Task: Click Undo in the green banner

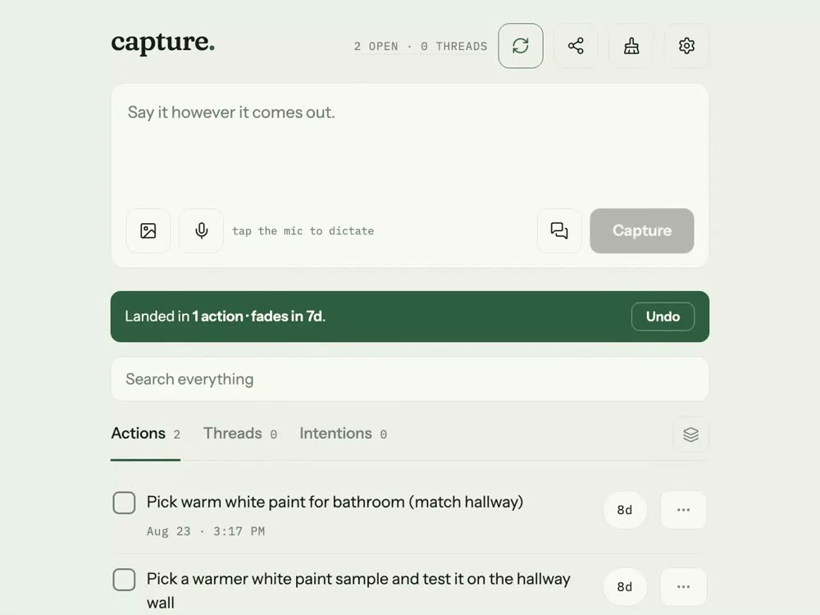Action: (663, 317)
